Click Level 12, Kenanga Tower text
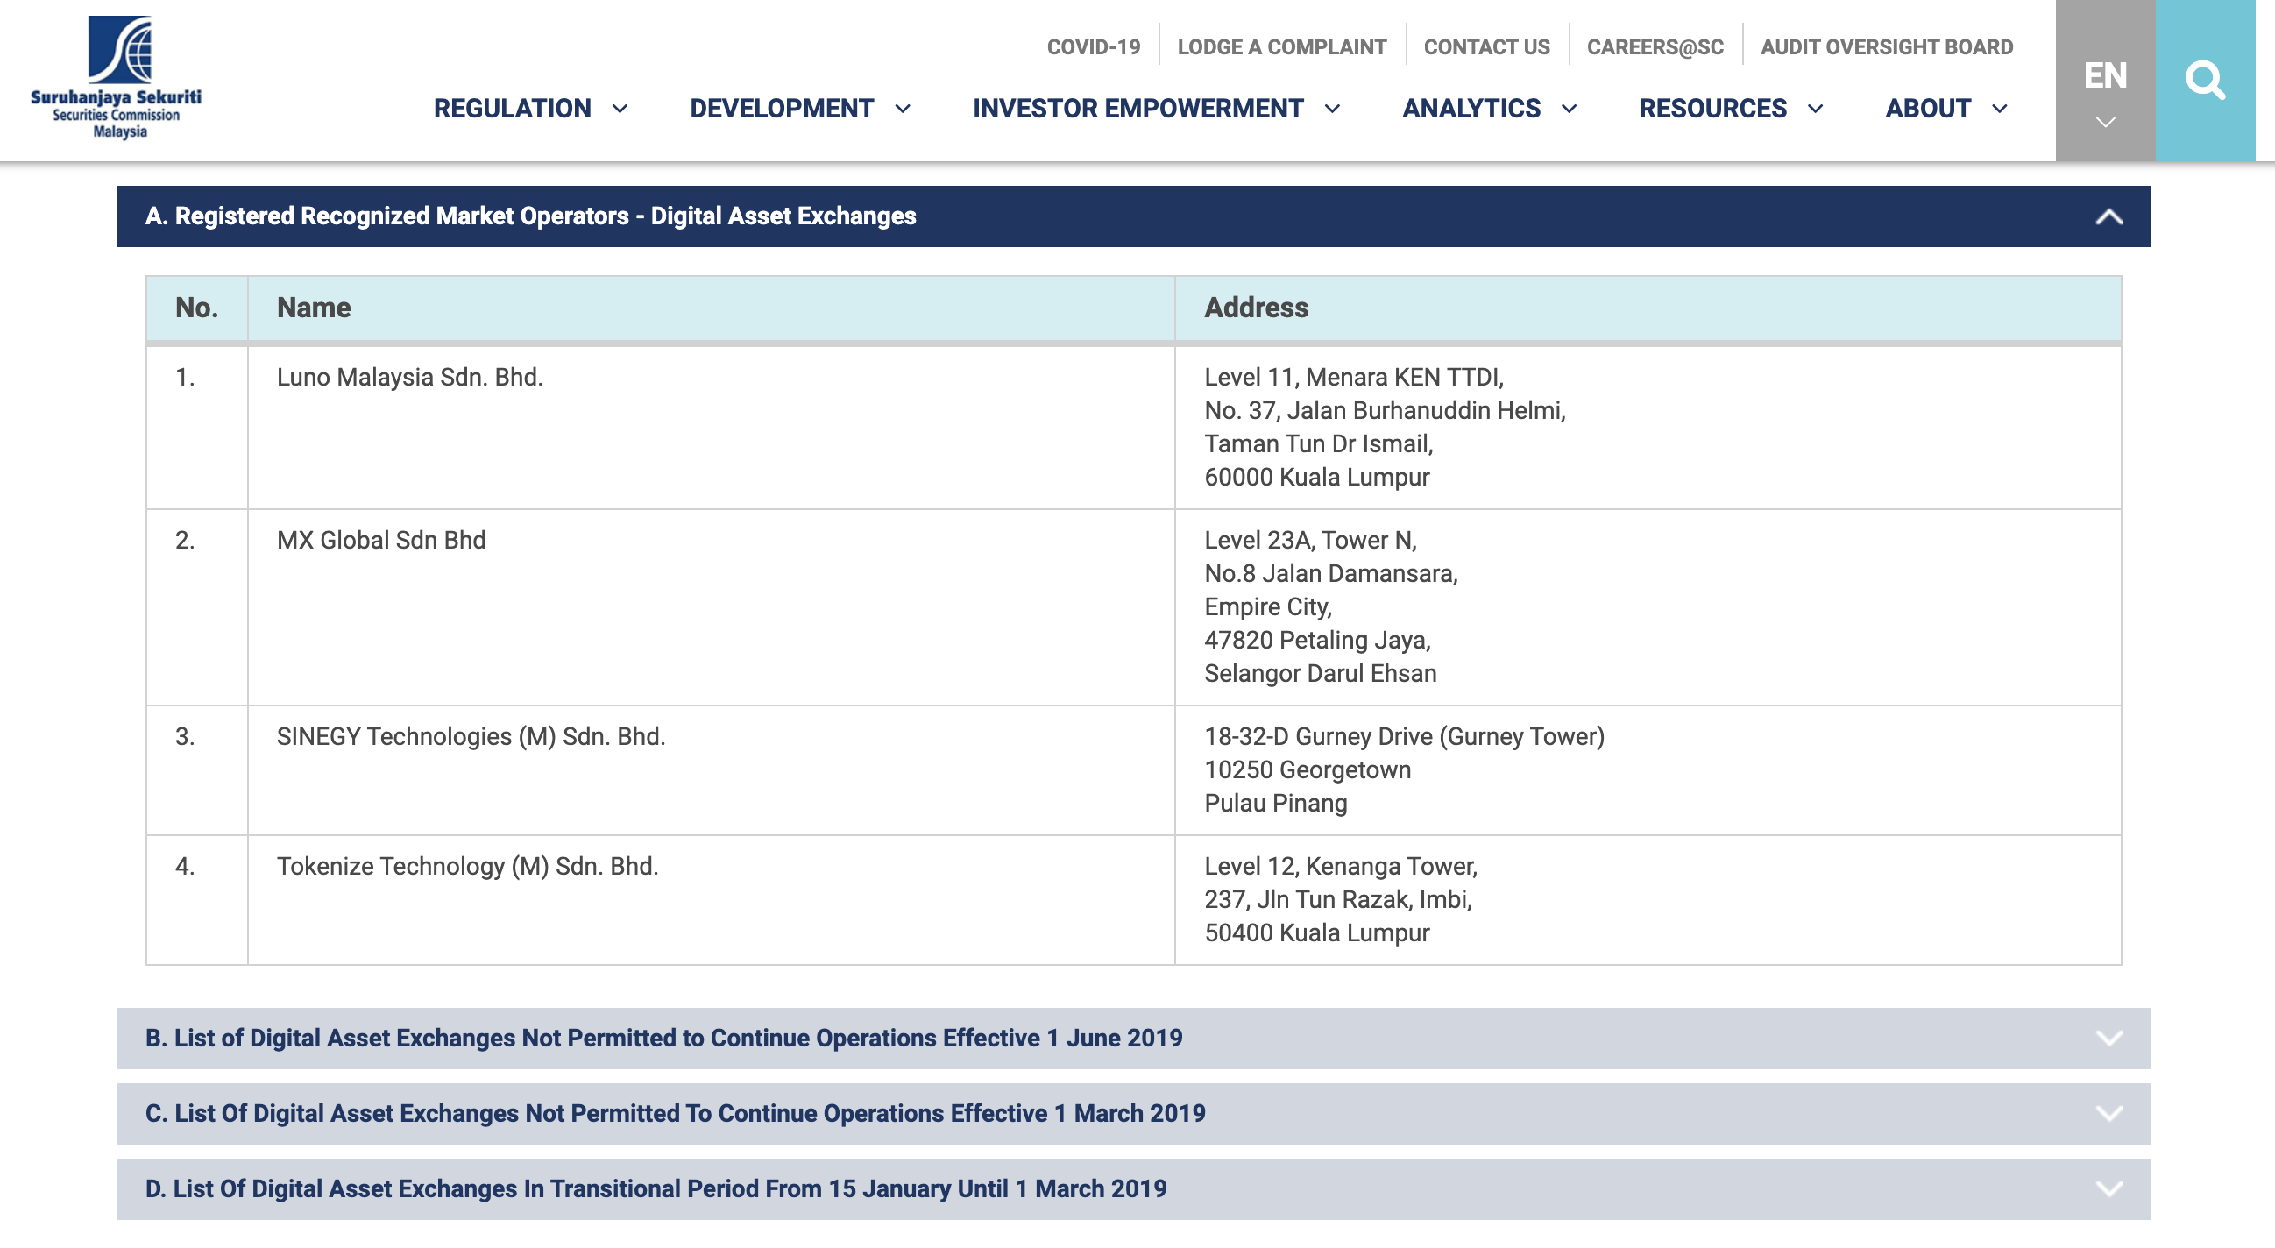This screenshot has width=2275, height=1248. 1341,867
